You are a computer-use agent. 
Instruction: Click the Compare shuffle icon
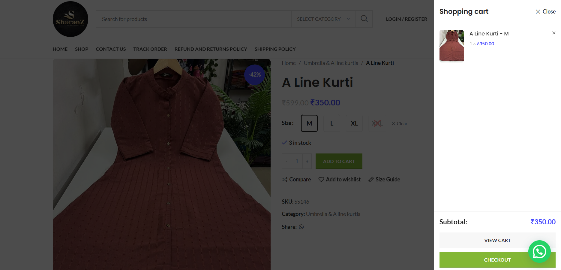pos(284,180)
